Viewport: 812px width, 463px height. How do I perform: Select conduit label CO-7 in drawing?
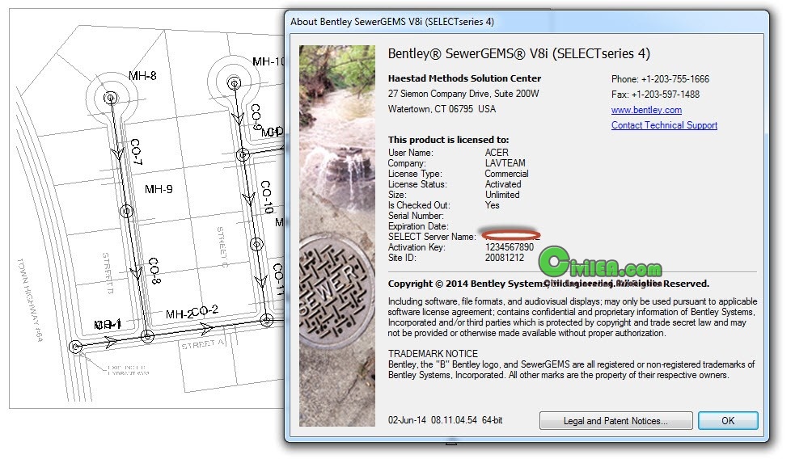pos(136,152)
